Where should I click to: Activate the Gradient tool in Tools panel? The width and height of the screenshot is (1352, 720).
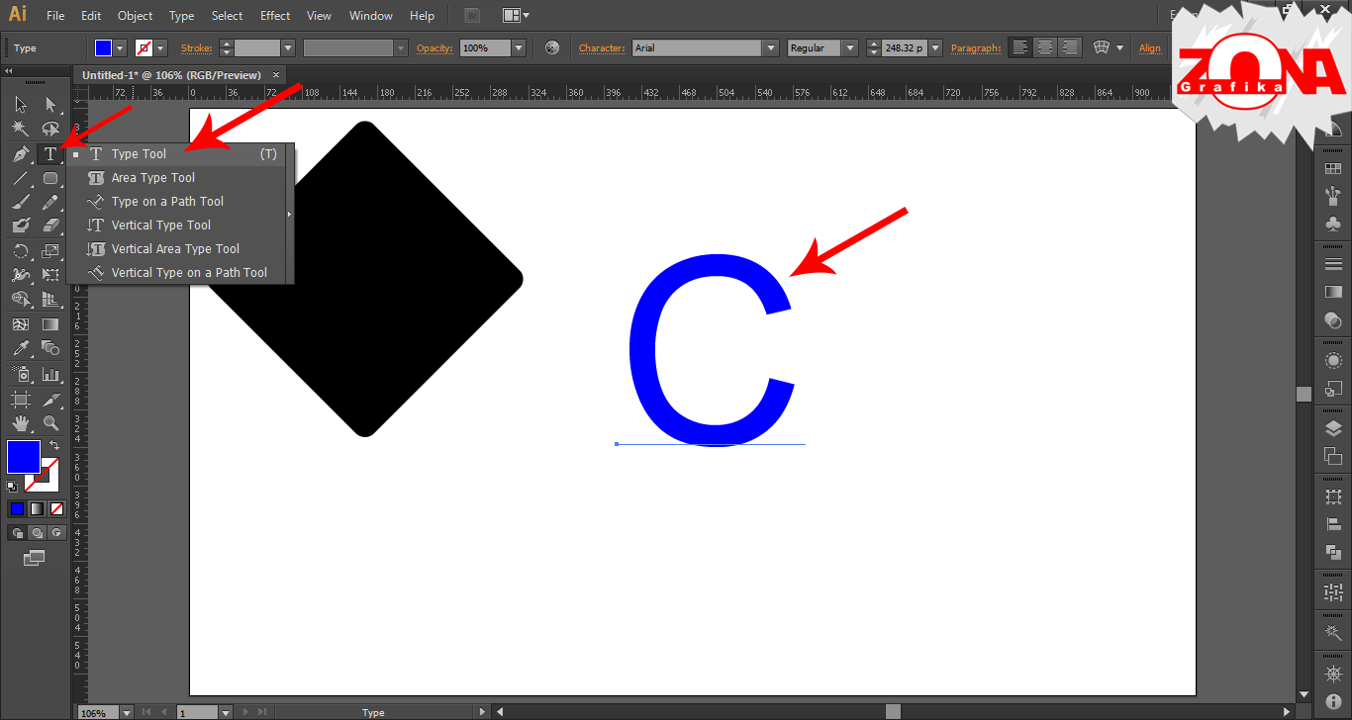pyautogui.click(x=50, y=324)
